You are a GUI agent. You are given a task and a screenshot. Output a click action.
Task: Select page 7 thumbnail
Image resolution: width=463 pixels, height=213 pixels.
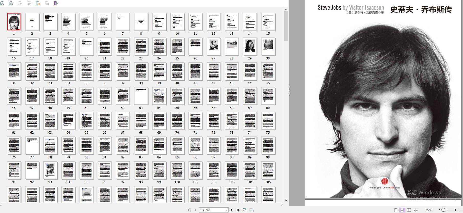coord(123,22)
